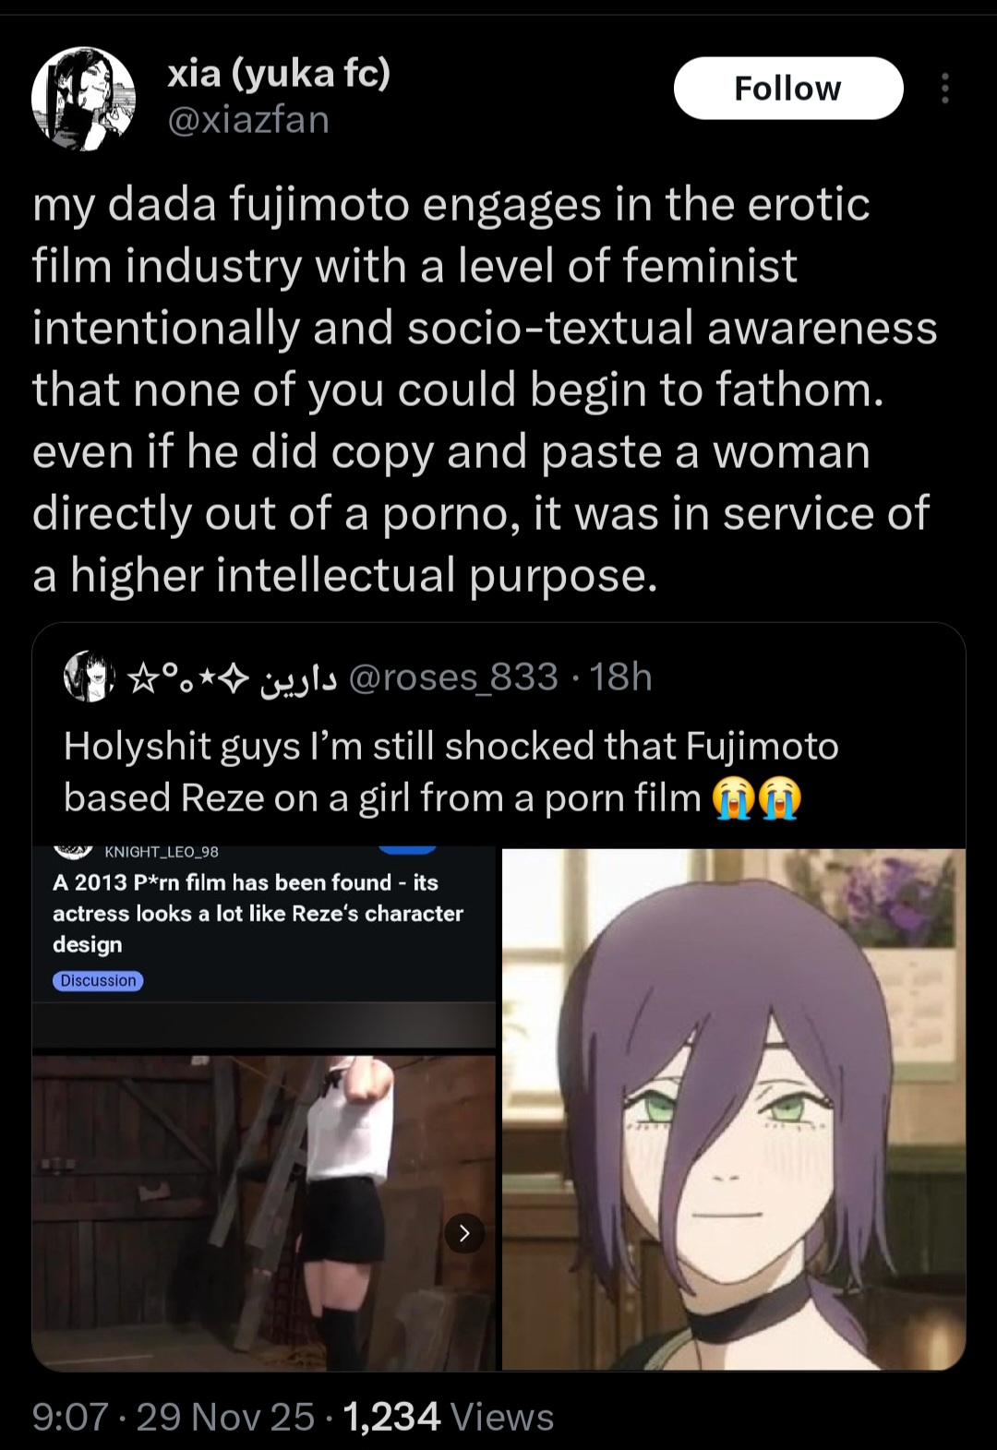Follow the @xiazfan account
The height and width of the screenshot is (1450, 997).
788,89
